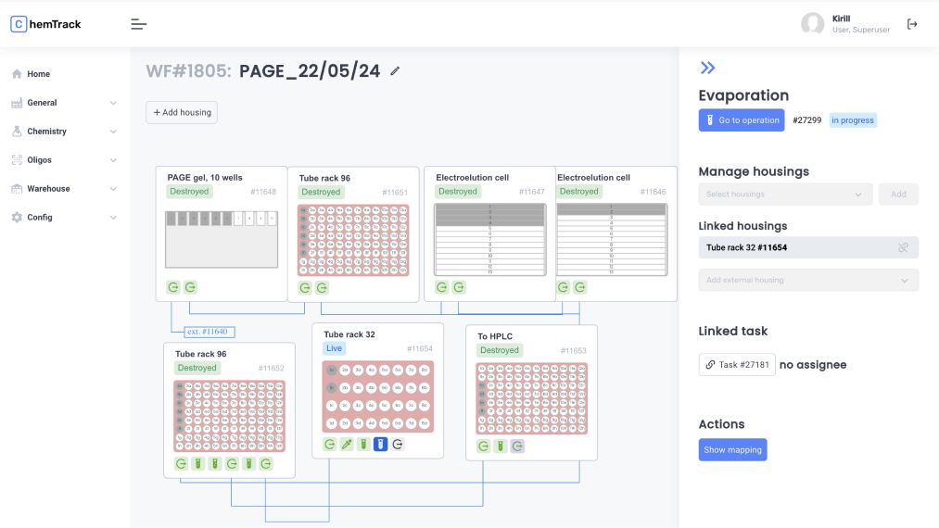
Task: Click the first green transfer icon under Tube rack 32
Action: pyautogui.click(x=329, y=445)
